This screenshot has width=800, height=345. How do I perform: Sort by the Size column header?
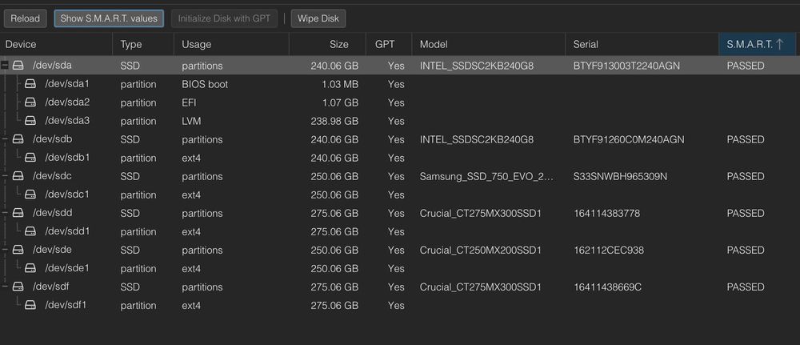[x=338, y=45]
